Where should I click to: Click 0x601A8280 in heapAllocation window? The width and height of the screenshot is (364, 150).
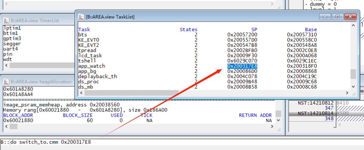pos(18,89)
